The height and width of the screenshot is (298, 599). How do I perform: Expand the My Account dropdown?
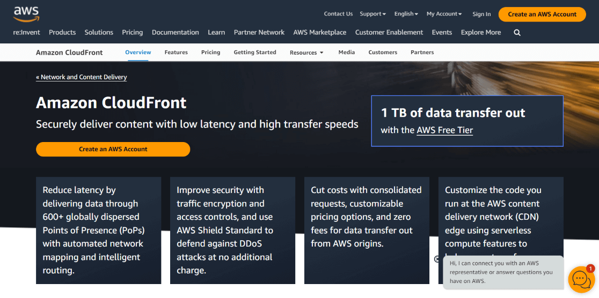[x=444, y=14]
